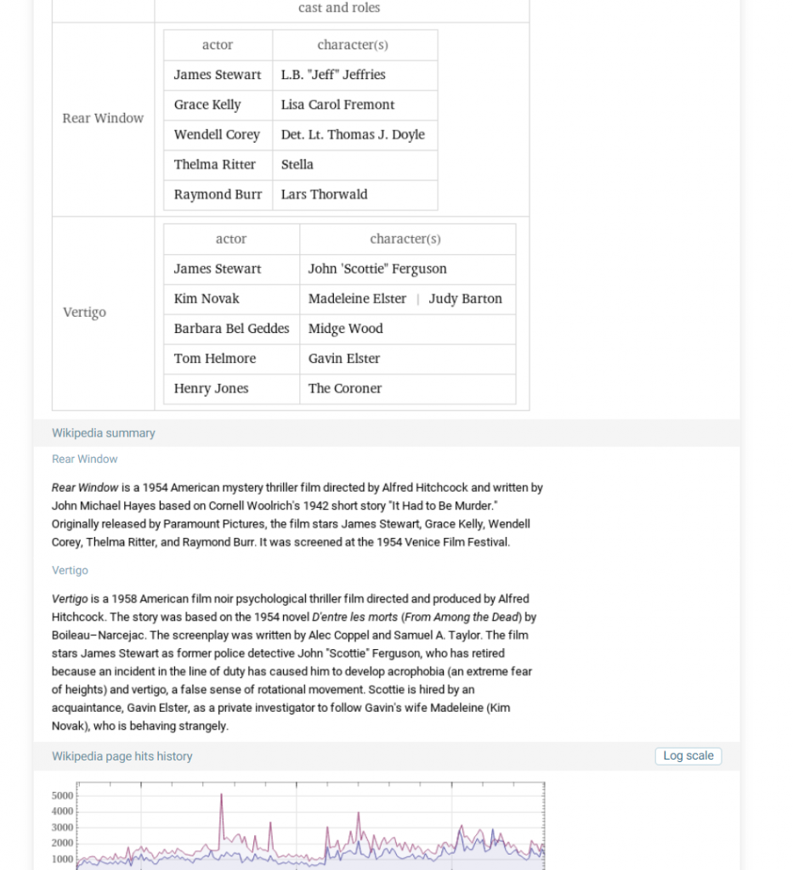The width and height of the screenshot is (793, 870).
Task: Click the Henry Jones actor cell
Action: tap(211, 388)
